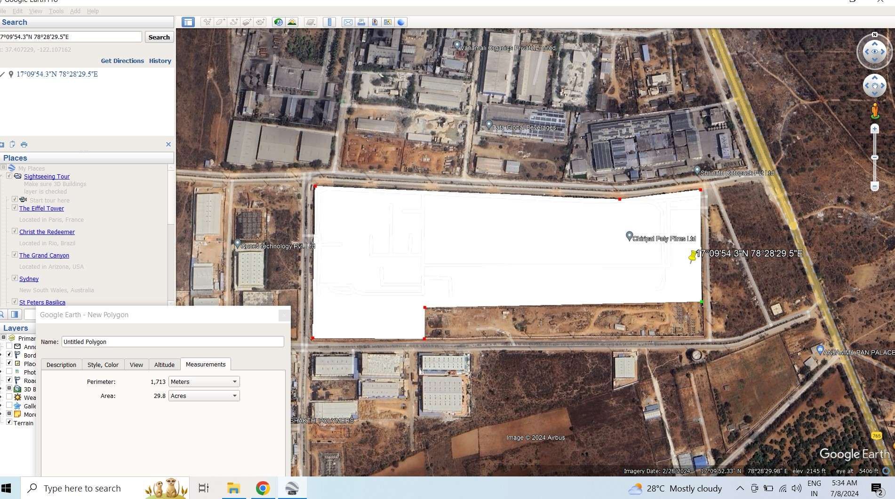Click the Print toolbar icon

click(x=361, y=22)
